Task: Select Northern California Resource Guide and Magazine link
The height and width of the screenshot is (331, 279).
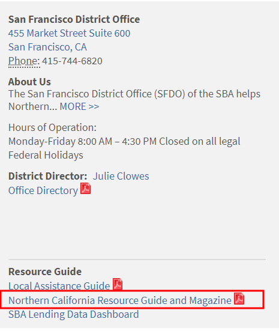Action: tap(120, 300)
